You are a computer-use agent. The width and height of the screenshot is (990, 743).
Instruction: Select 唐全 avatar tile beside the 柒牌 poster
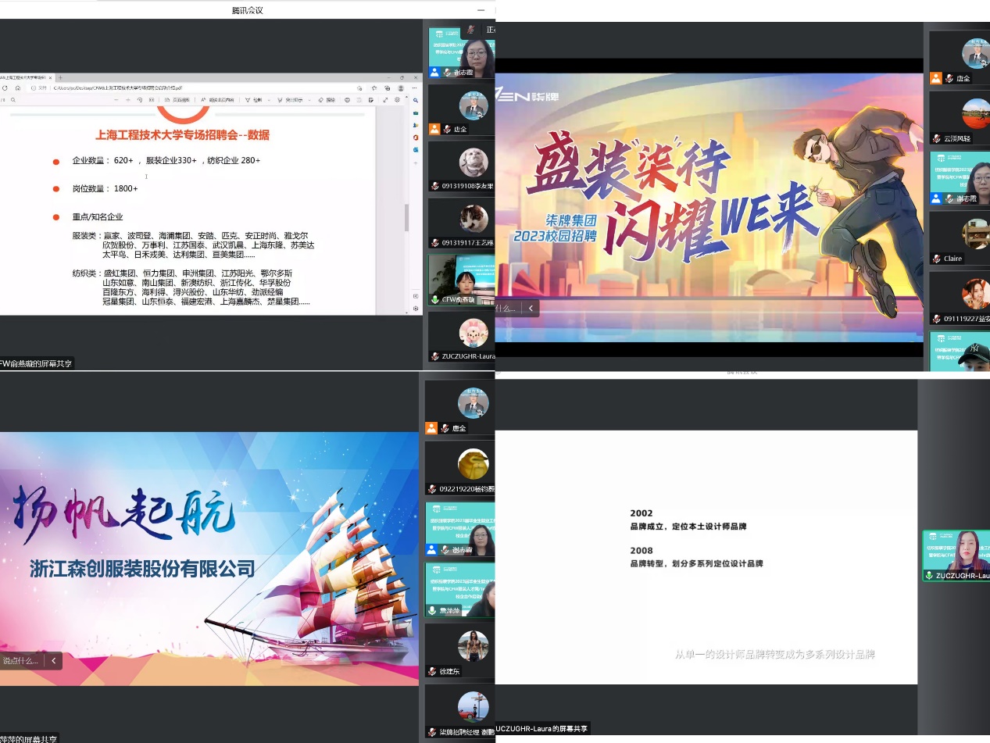click(x=960, y=59)
